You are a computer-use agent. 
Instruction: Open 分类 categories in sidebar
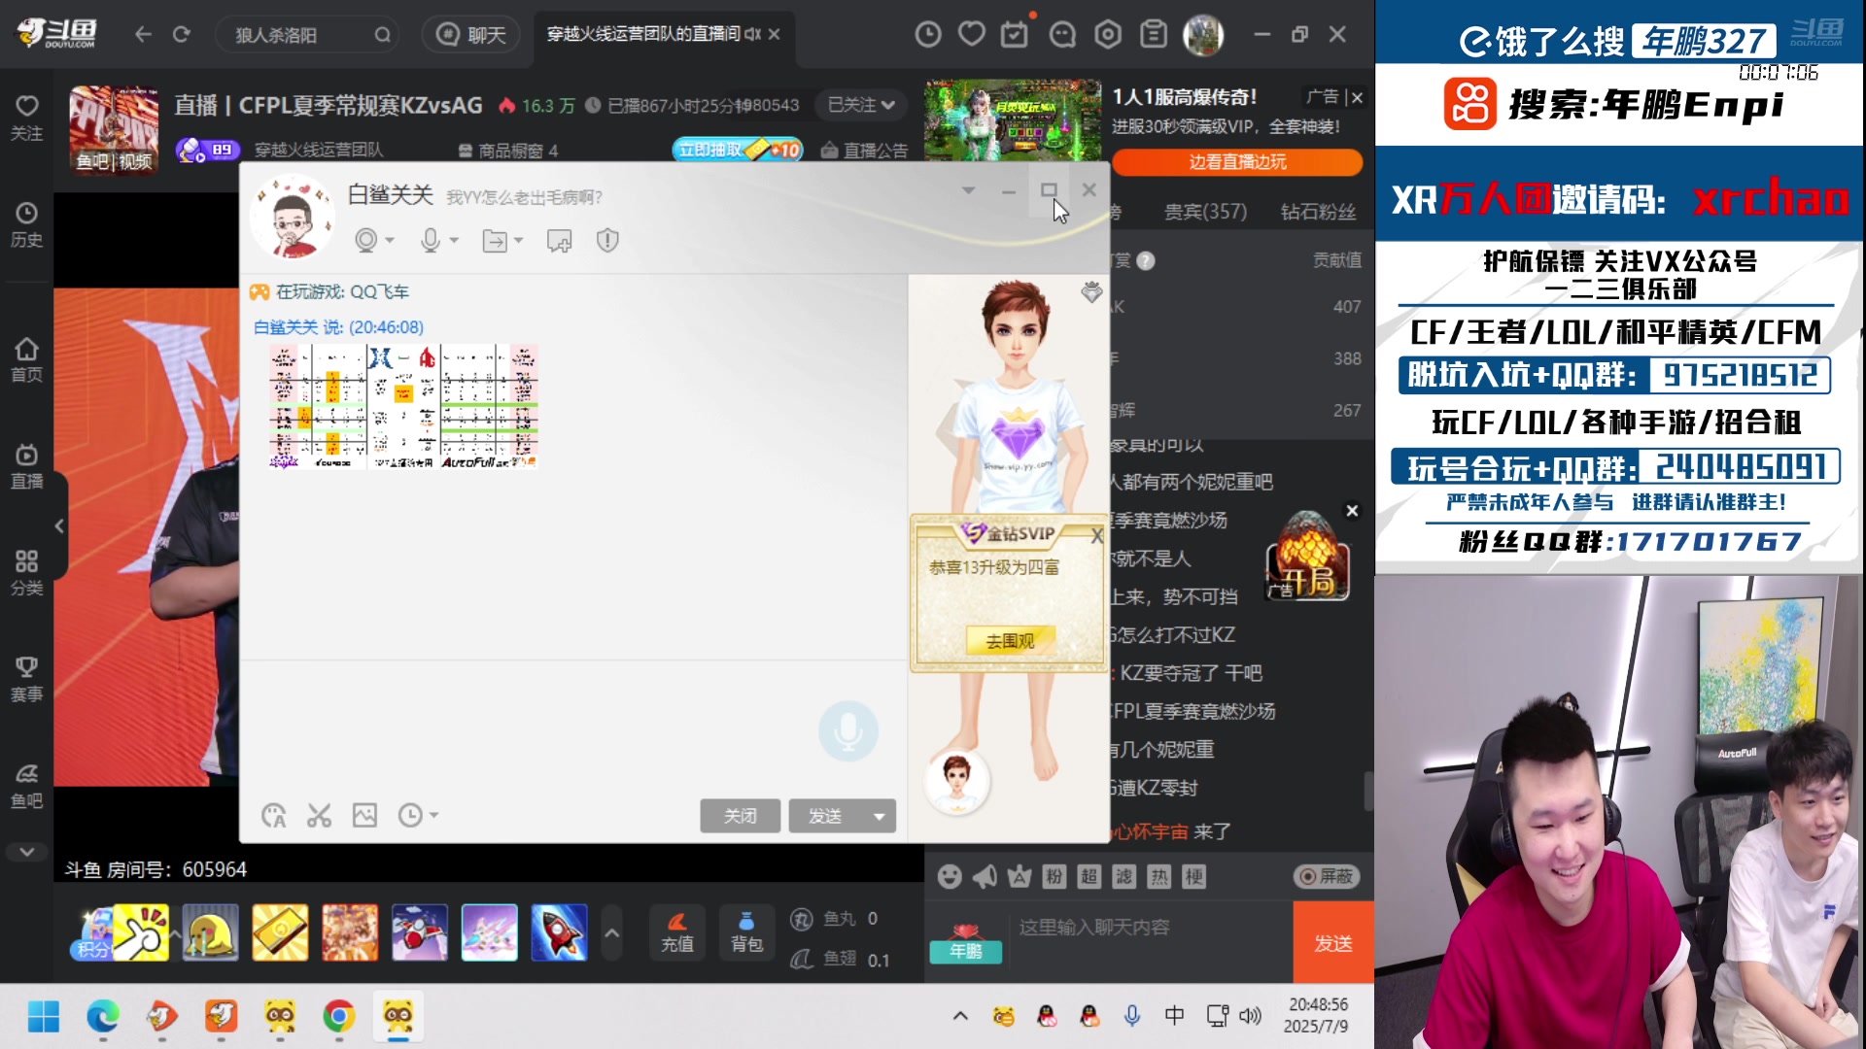tap(26, 573)
